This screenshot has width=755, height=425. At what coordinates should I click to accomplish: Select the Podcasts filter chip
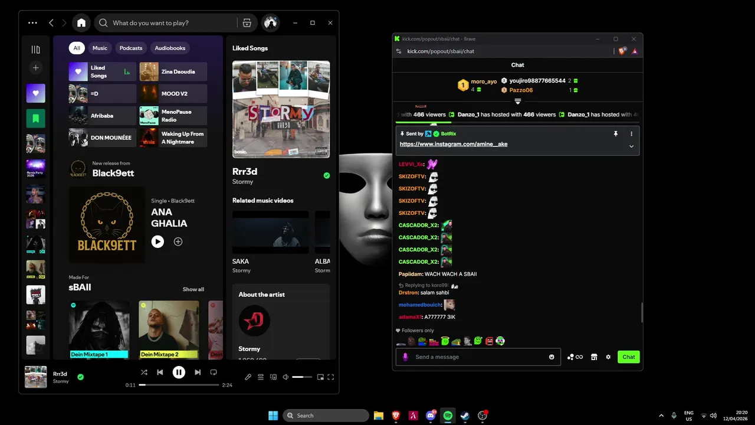[131, 48]
